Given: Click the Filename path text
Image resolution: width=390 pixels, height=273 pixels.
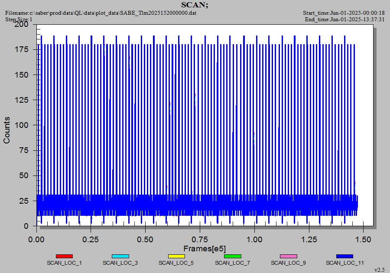Looking at the screenshot, I should [101, 13].
